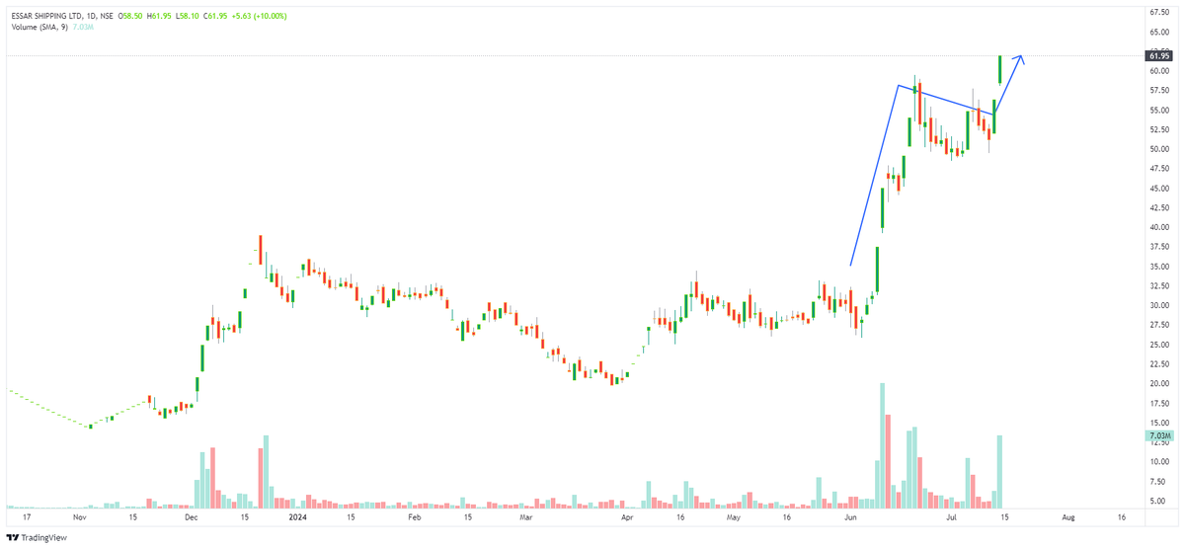Image resolution: width=1185 pixels, height=549 pixels.
Task: Click the May label on the time axis
Action: [x=734, y=516]
